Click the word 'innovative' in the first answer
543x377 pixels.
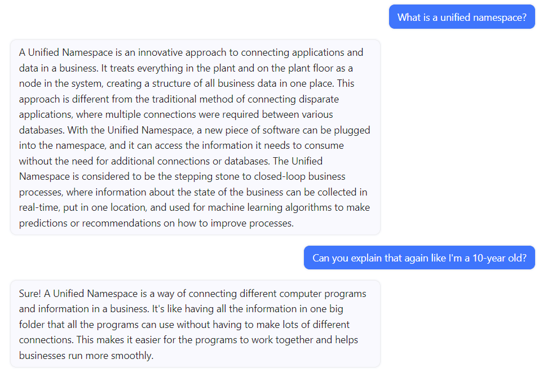(160, 52)
